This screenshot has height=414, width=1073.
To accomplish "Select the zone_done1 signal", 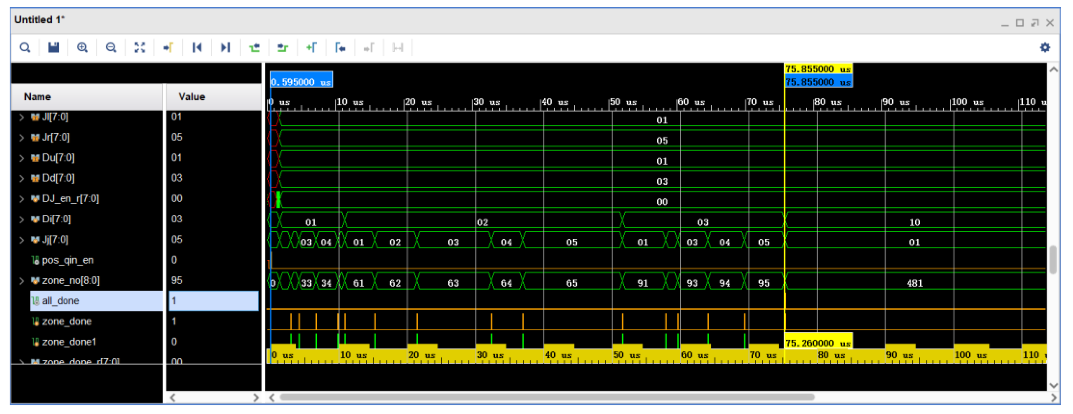I will point(69,342).
